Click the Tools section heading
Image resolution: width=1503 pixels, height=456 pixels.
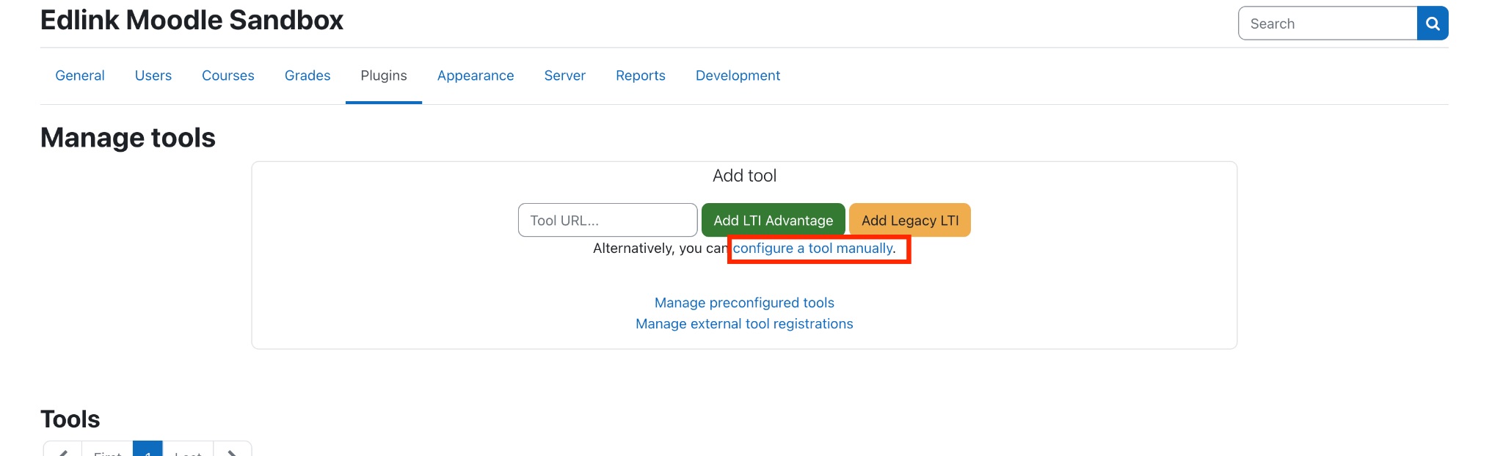coord(70,419)
